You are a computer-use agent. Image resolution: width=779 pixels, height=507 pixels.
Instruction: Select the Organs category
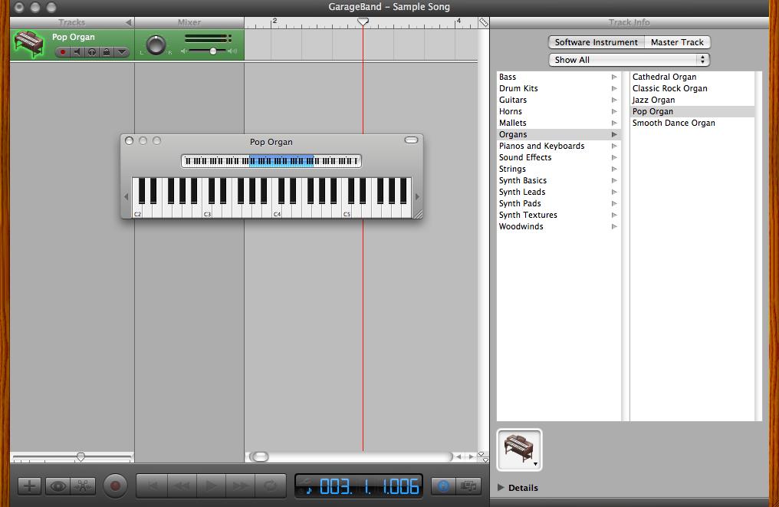pyautogui.click(x=559, y=134)
